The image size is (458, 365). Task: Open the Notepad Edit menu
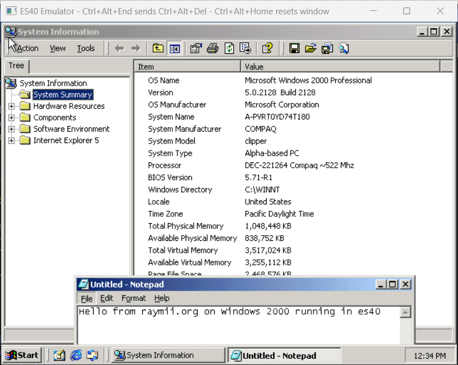click(x=106, y=298)
